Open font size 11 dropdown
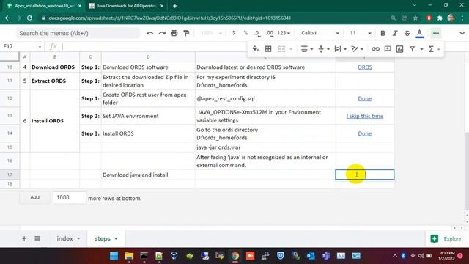The height and width of the screenshot is (264, 469). click(x=361, y=33)
